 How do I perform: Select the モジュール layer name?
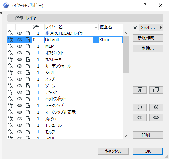tap(53, 125)
